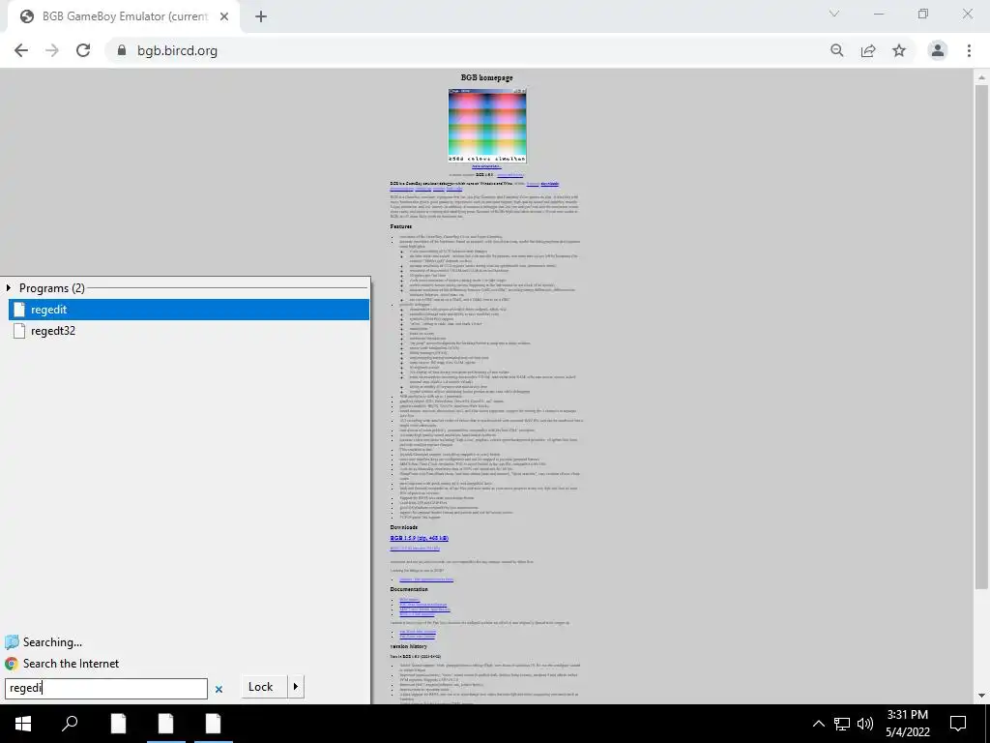Click the regedt32 file icon

19,331
